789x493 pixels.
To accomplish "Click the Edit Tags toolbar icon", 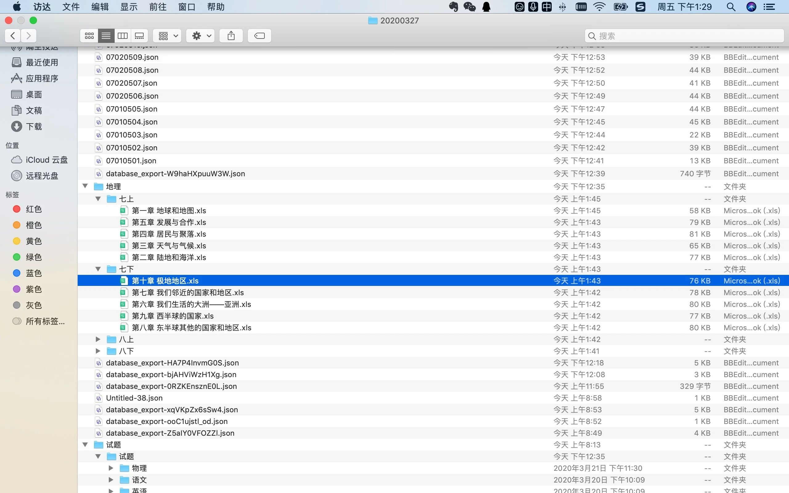I will pyautogui.click(x=259, y=35).
